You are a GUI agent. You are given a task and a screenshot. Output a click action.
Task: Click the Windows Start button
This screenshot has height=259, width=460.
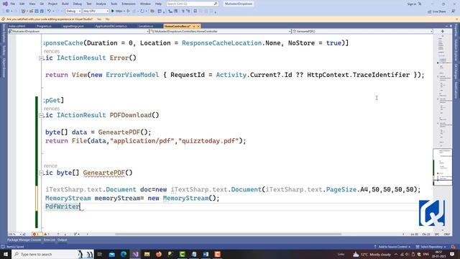coord(6,254)
